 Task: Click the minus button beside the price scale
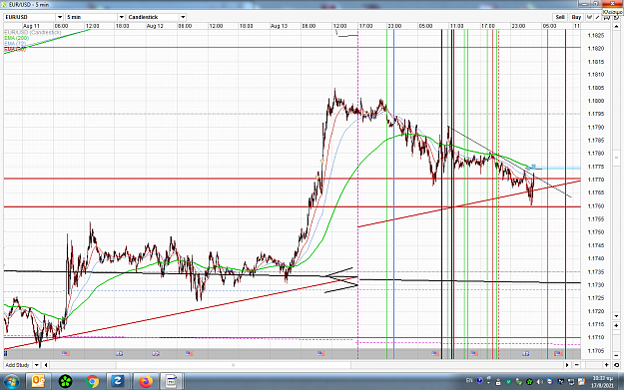click(x=616, y=355)
